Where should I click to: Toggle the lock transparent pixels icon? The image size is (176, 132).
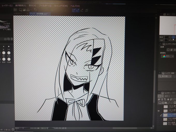click(171, 99)
